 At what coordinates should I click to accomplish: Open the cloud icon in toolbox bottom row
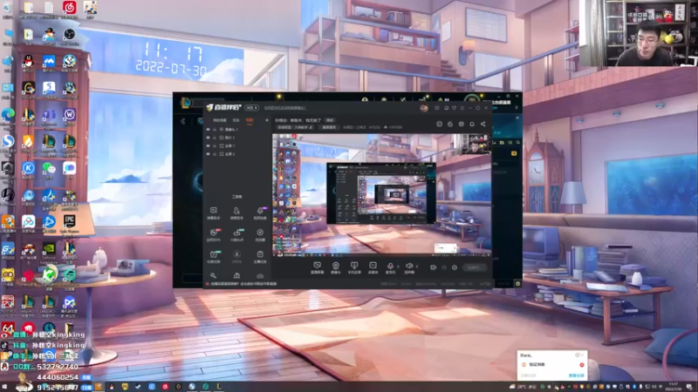click(x=260, y=276)
